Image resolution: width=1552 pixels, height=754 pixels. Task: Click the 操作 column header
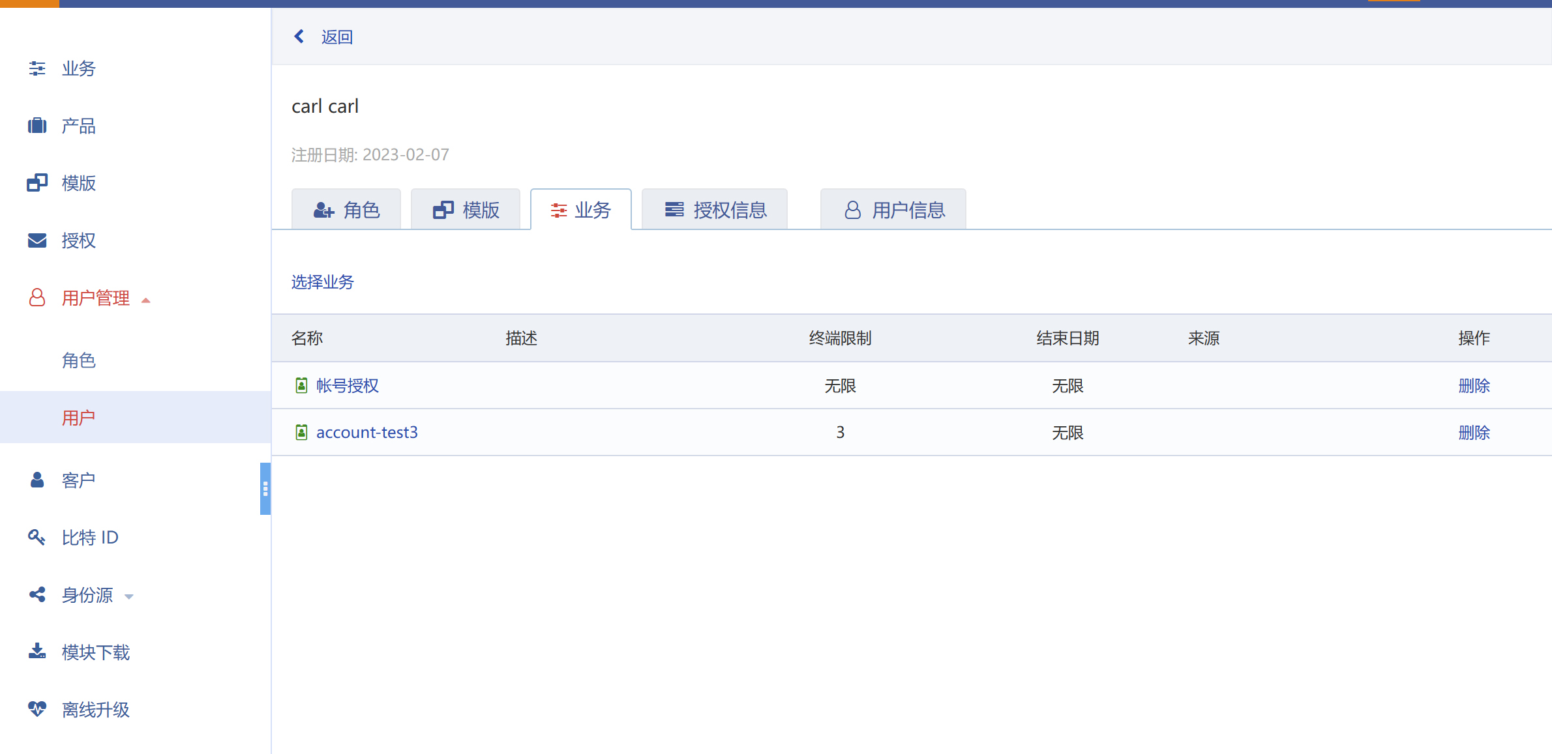1474,338
